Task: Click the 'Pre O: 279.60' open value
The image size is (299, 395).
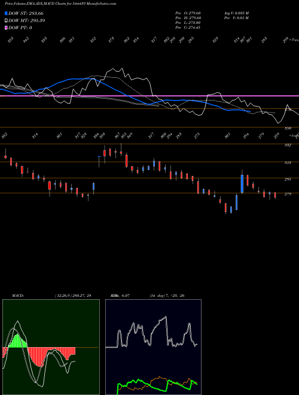Action: point(188,13)
